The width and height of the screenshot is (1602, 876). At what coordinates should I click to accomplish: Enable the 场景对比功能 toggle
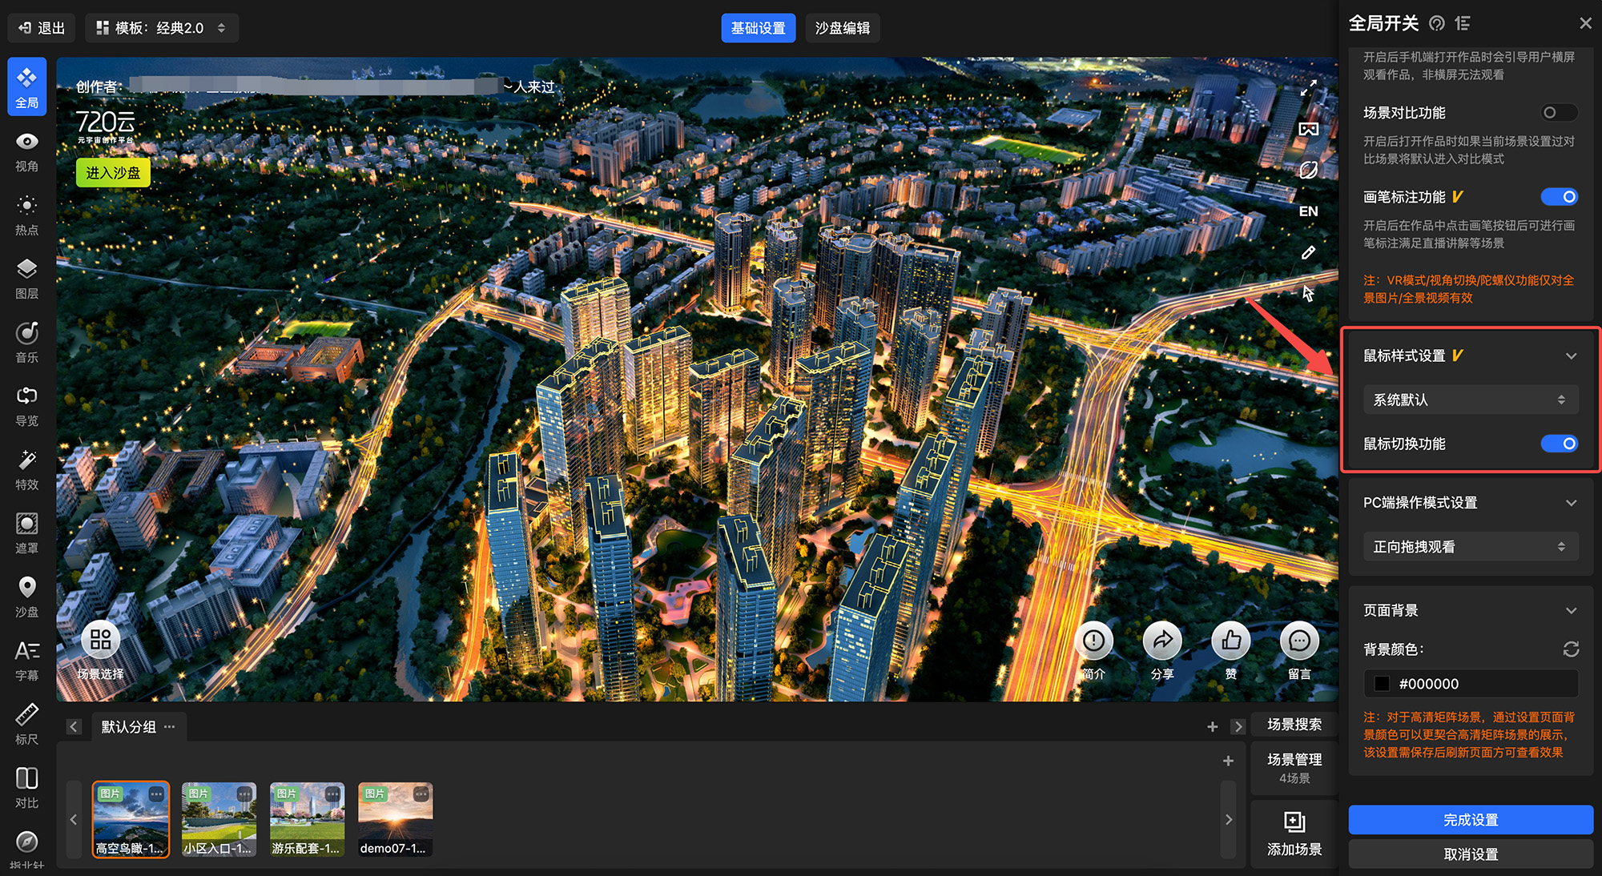pos(1559,113)
